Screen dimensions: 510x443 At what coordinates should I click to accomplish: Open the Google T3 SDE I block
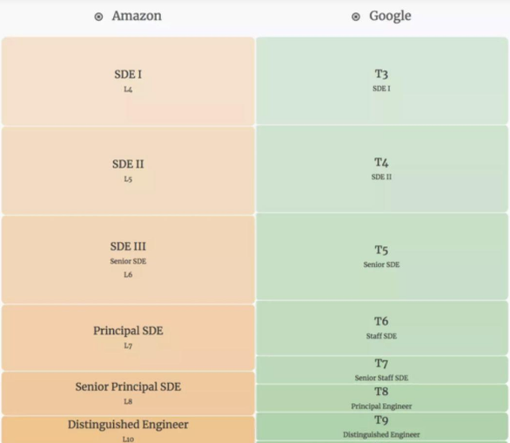pos(382,81)
